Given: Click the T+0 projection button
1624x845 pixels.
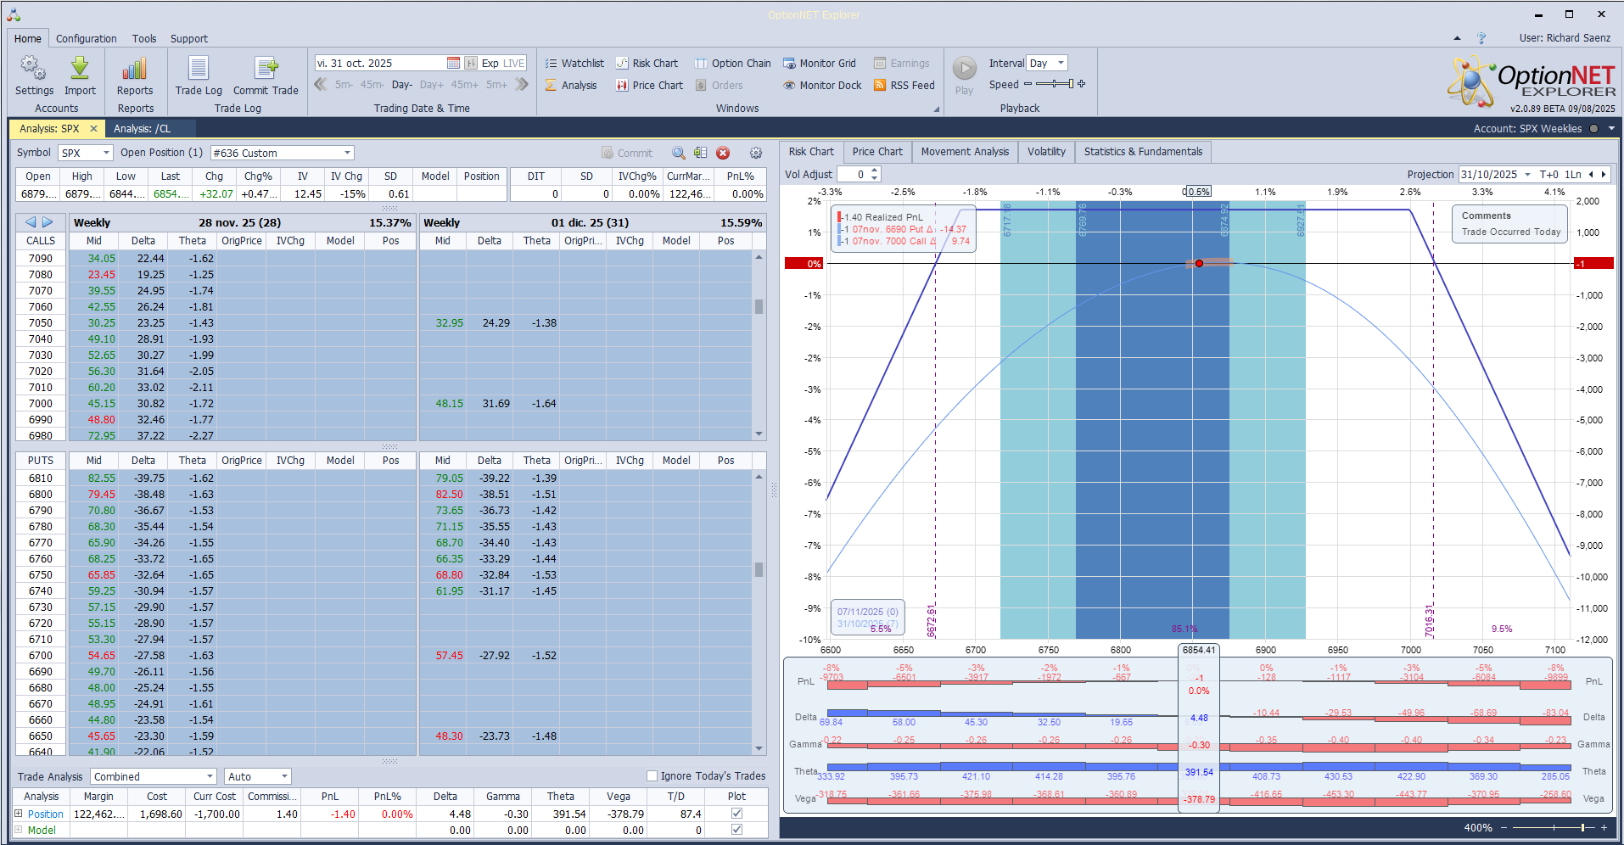Looking at the screenshot, I should coord(1548,174).
